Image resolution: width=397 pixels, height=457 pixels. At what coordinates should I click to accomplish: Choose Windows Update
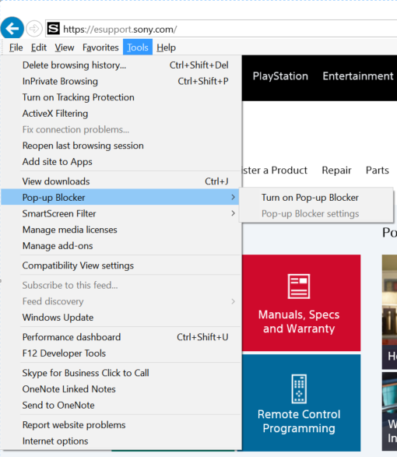coord(121,317)
